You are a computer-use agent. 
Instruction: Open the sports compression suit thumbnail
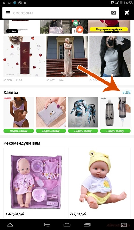[x=83, y=112]
